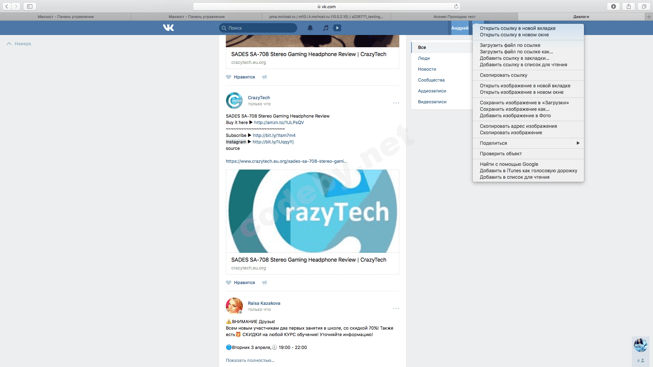
Task: Click the video play icon in header
Action: tap(337, 28)
